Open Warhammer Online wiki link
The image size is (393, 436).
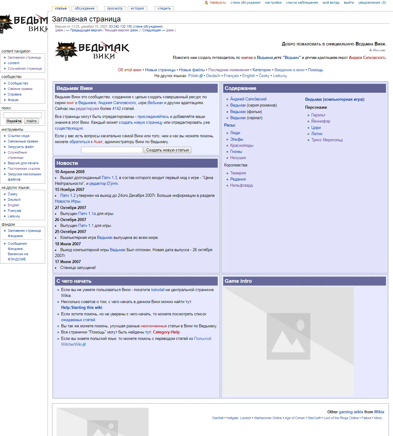268,418
